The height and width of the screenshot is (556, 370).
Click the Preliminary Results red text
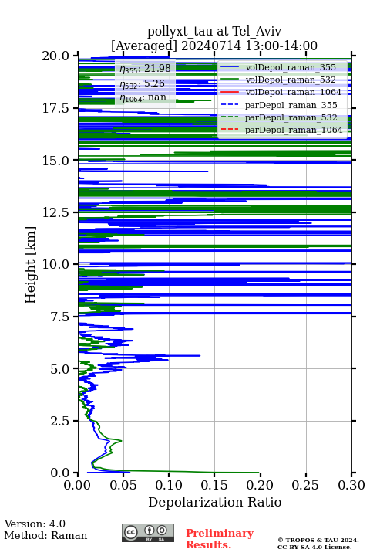pos(220,539)
